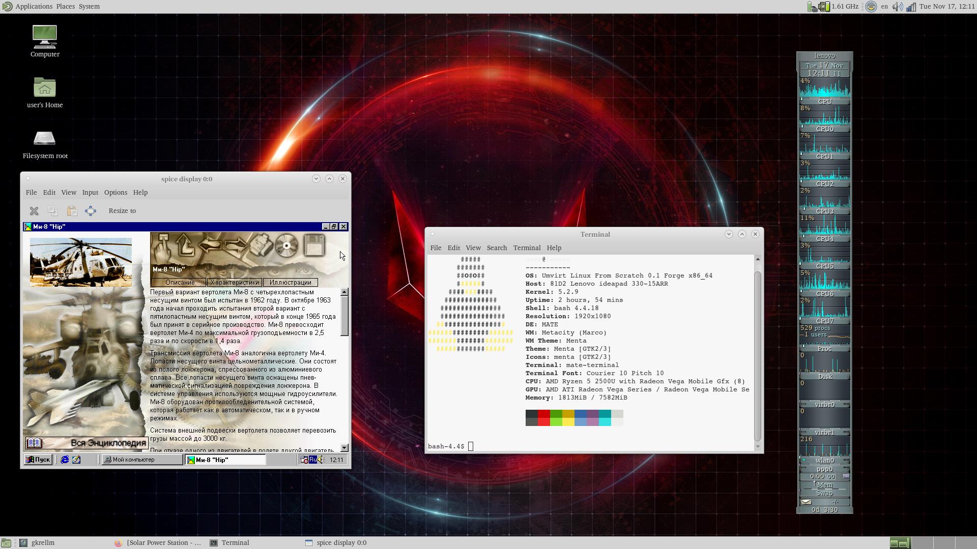Toggle the Ru keyboard layout indicator
Image resolution: width=977 pixels, height=549 pixels.
(x=312, y=460)
